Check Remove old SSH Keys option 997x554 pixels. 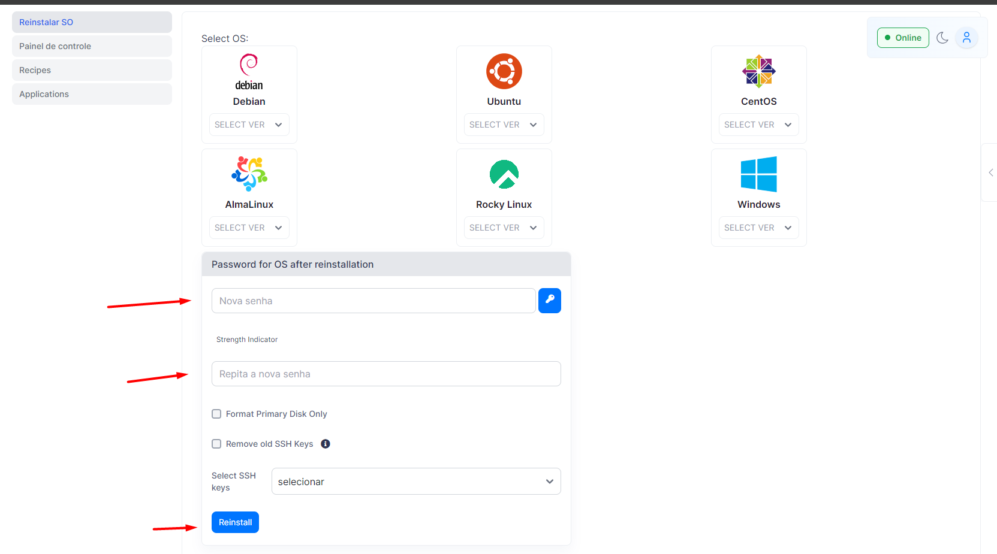tap(216, 444)
